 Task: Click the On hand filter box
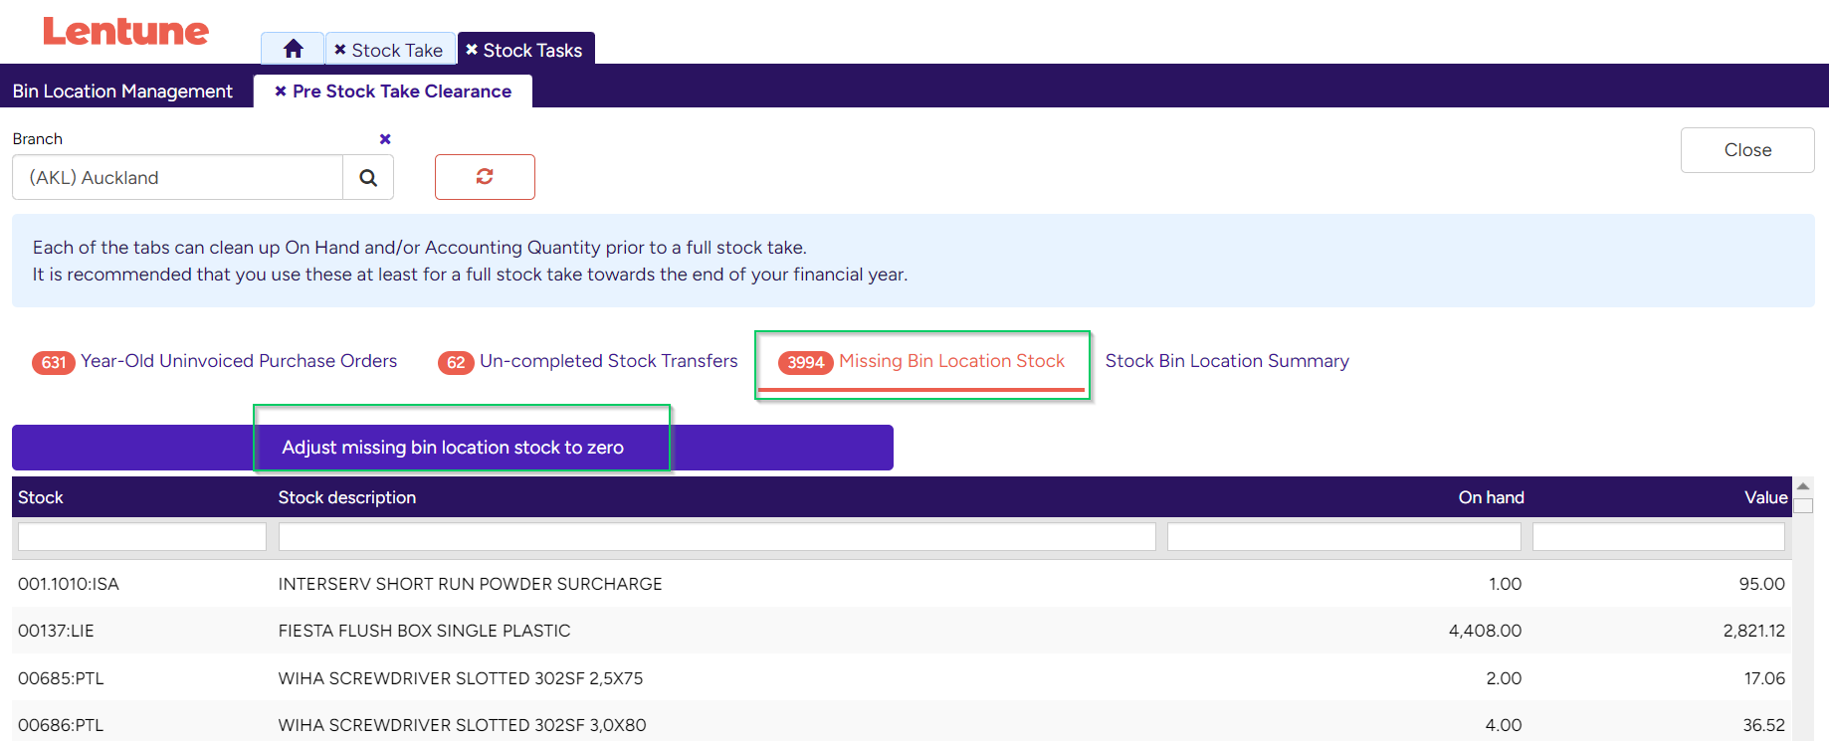[1343, 537]
